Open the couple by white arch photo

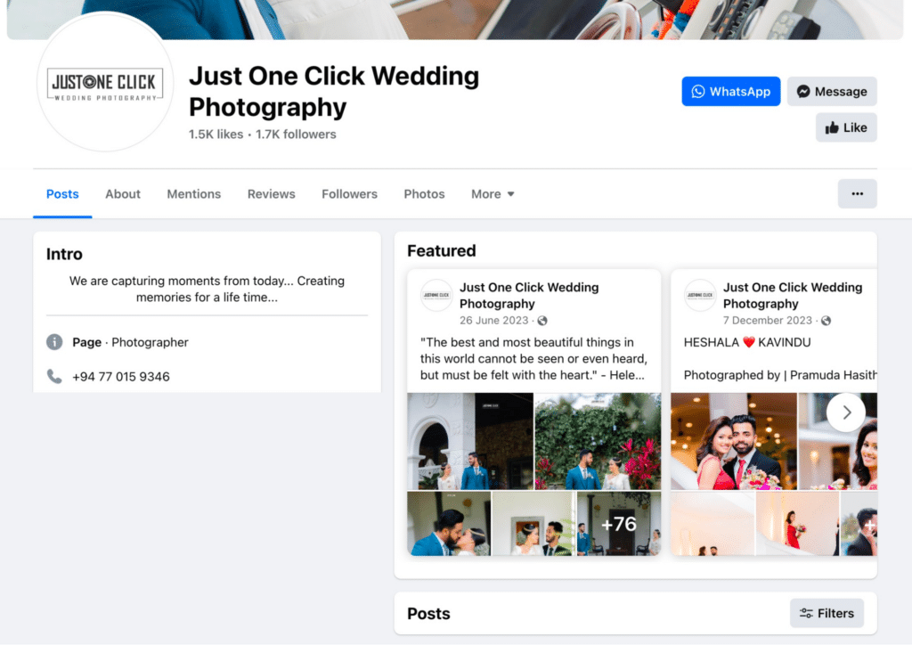click(x=470, y=442)
